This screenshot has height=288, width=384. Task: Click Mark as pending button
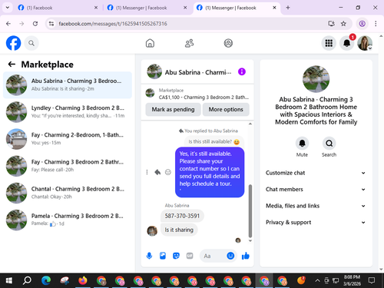173,109
